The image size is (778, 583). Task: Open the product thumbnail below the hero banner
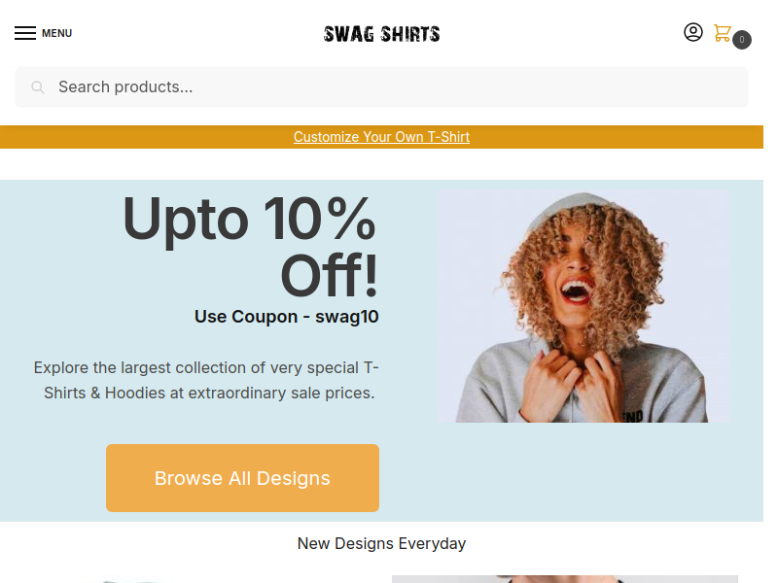click(x=565, y=579)
